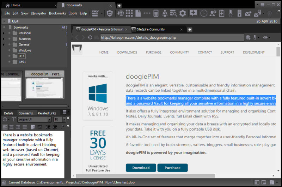
Task: Click the globe icon right of URL bar
Action: (248, 37)
